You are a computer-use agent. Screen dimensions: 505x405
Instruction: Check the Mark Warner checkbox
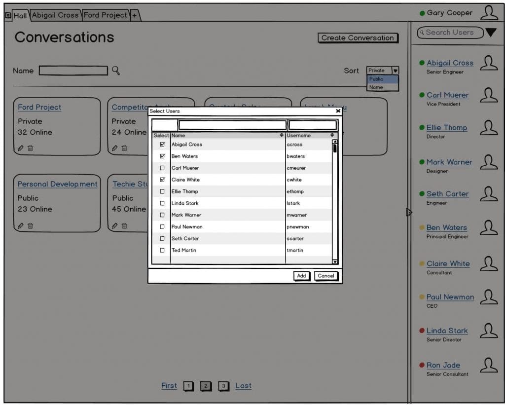pos(162,215)
